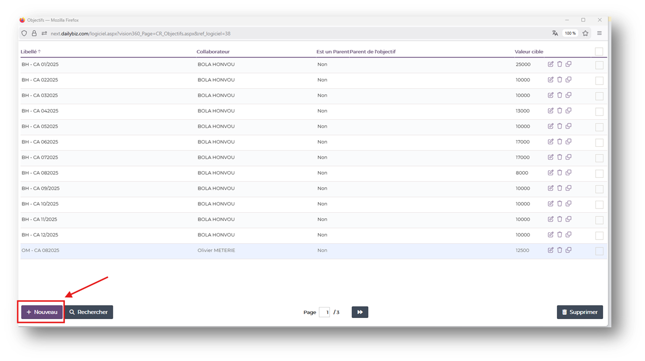Click the Rechercher button
This screenshot has height=361, width=645.
click(89, 312)
